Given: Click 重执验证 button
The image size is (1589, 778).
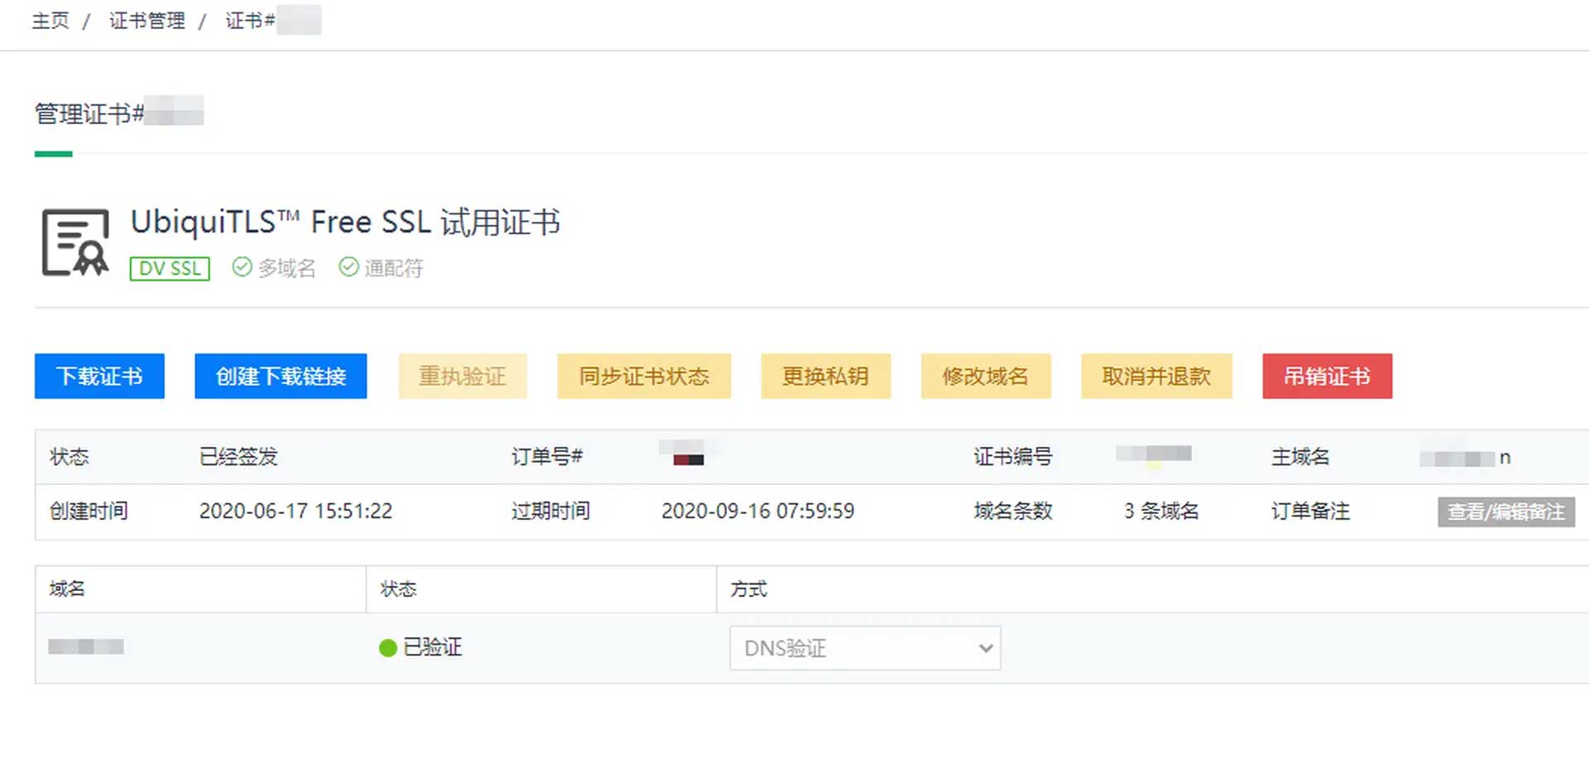Looking at the screenshot, I should (x=463, y=376).
